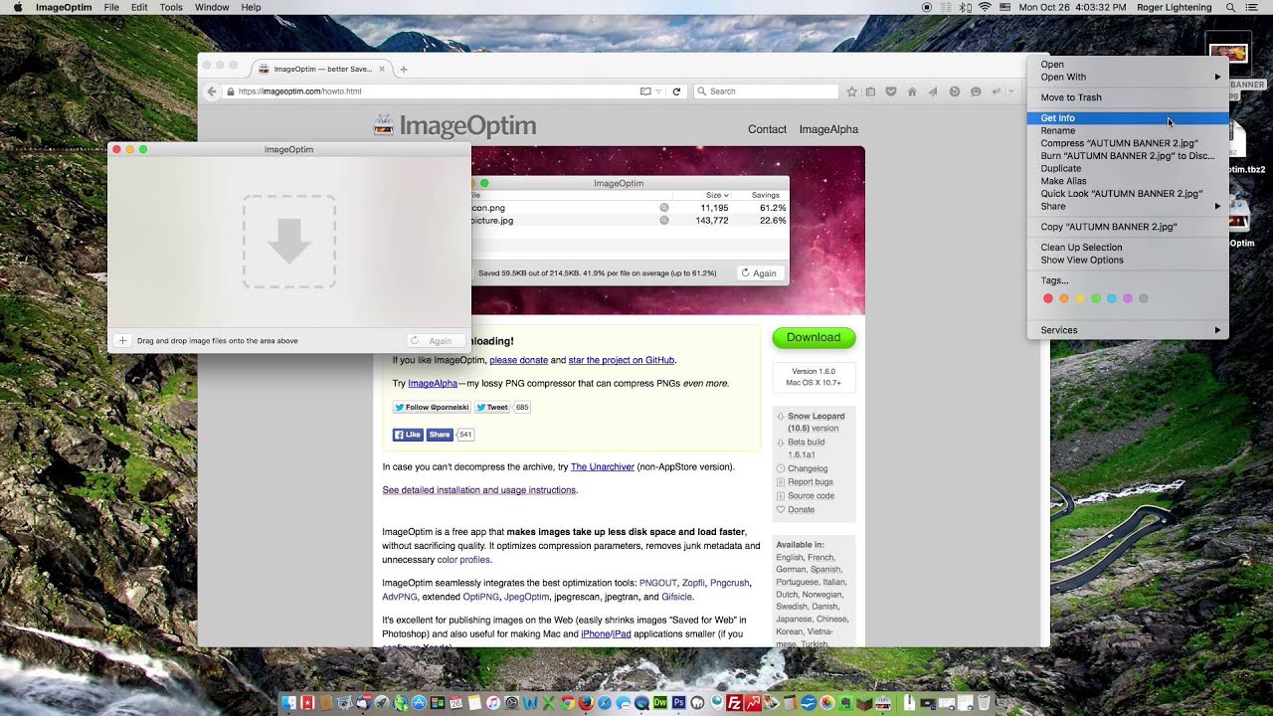Choose Rename in the context menu
Viewport: 1273px width, 716px height.
coord(1128,131)
